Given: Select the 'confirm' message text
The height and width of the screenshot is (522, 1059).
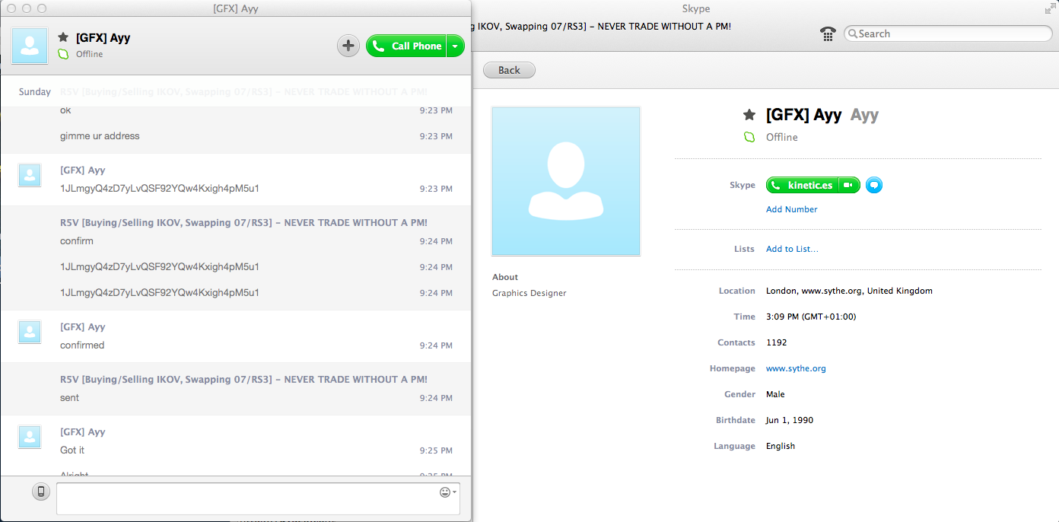Looking at the screenshot, I should coord(77,241).
